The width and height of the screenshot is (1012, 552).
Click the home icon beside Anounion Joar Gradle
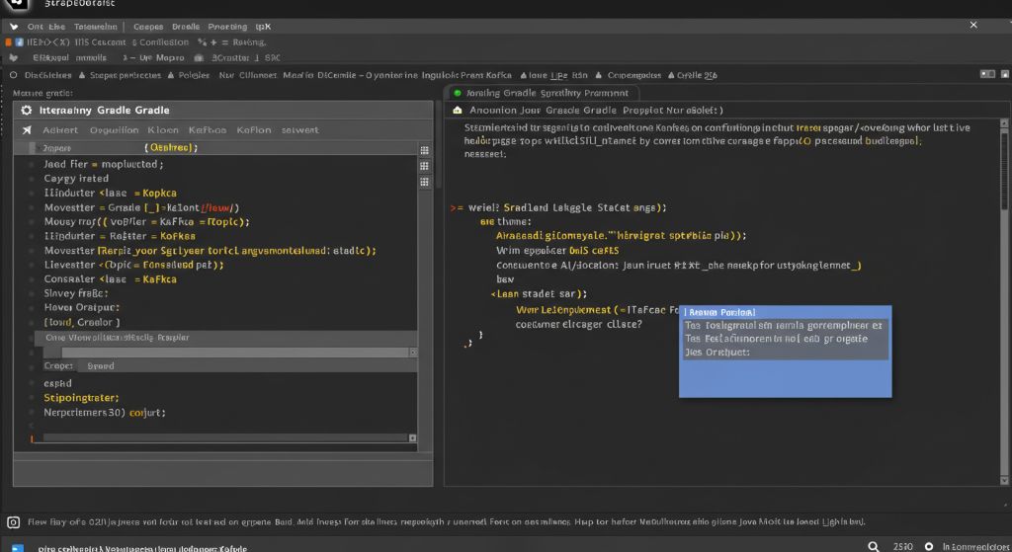pos(458,111)
